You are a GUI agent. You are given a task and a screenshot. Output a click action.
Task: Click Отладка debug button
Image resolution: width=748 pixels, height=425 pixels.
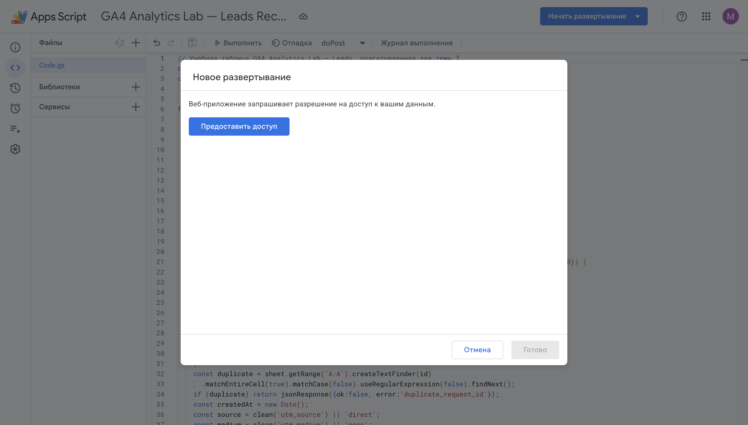pyautogui.click(x=292, y=43)
